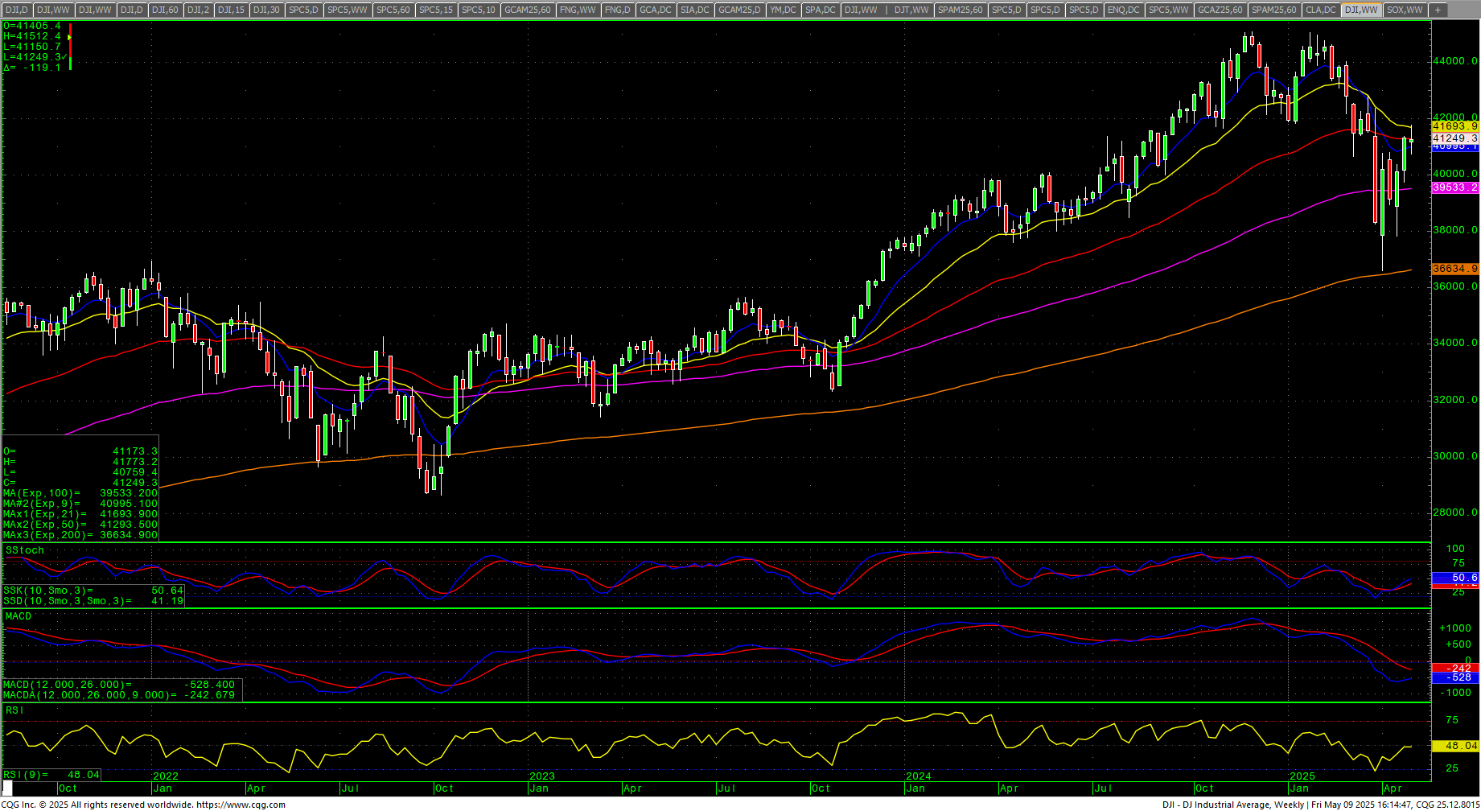Open the SPC5,60 chart tab
This screenshot has height=811, width=1481.
click(x=393, y=10)
